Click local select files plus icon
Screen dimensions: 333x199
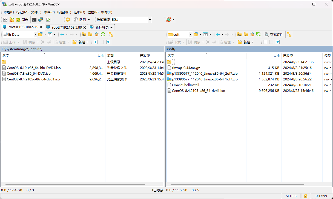pyautogui.click(x=96, y=42)
